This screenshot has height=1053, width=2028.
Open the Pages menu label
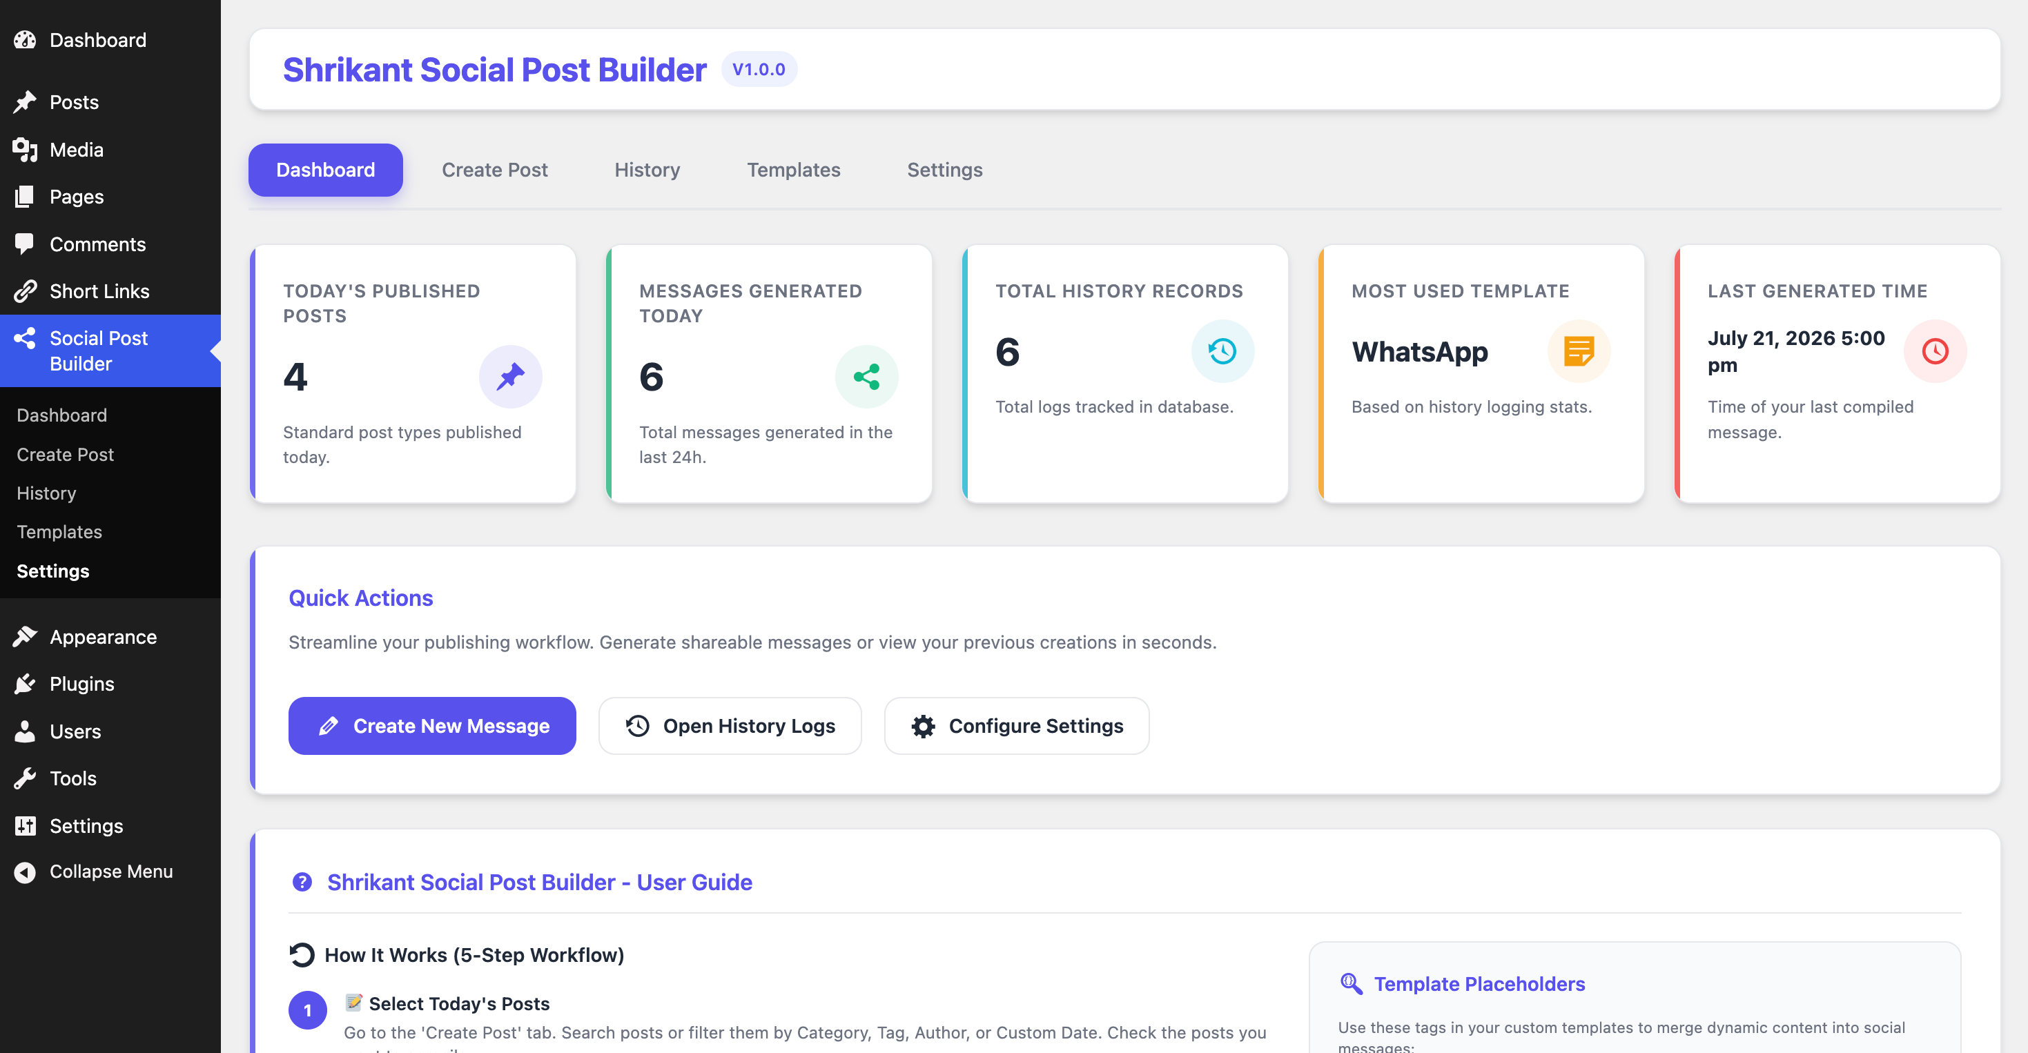(x=77, y=197)
